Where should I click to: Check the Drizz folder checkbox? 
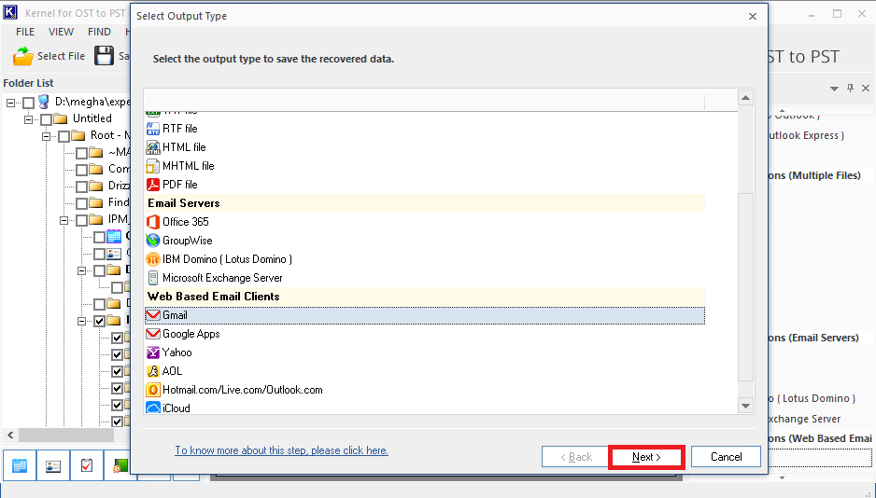pyautogui.click(x=82, y=187)
